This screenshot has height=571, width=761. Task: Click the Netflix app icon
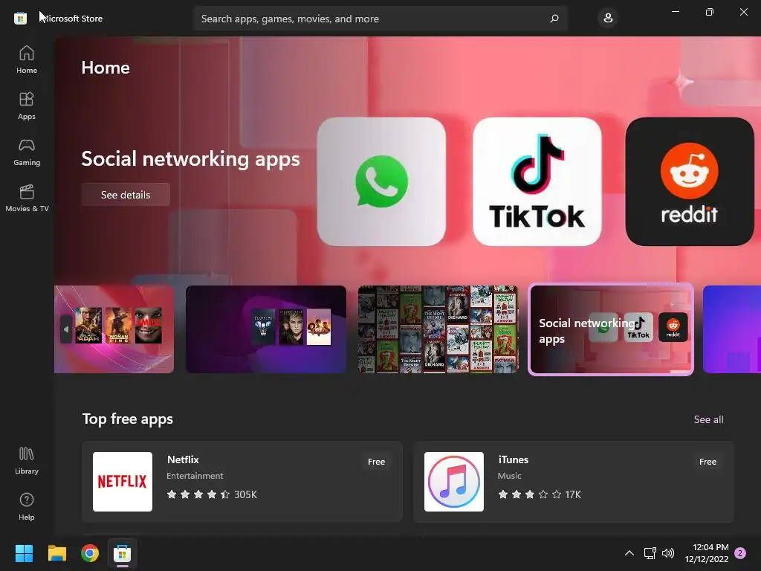[x=123, y=482]
